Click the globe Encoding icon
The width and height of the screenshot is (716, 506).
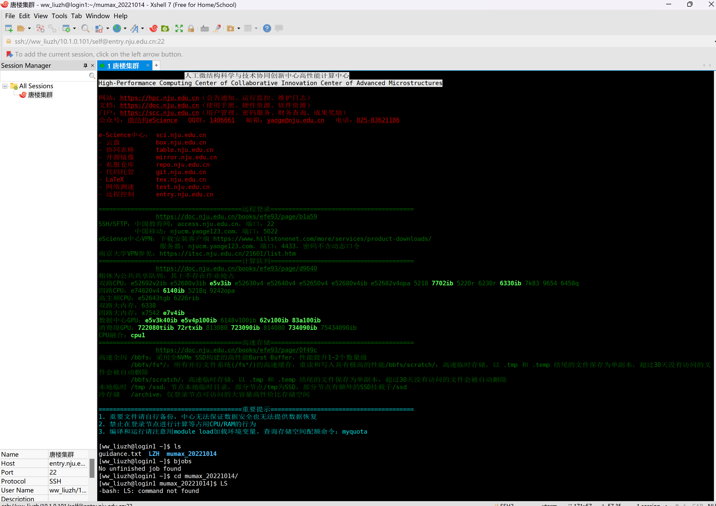coord(117,28)
